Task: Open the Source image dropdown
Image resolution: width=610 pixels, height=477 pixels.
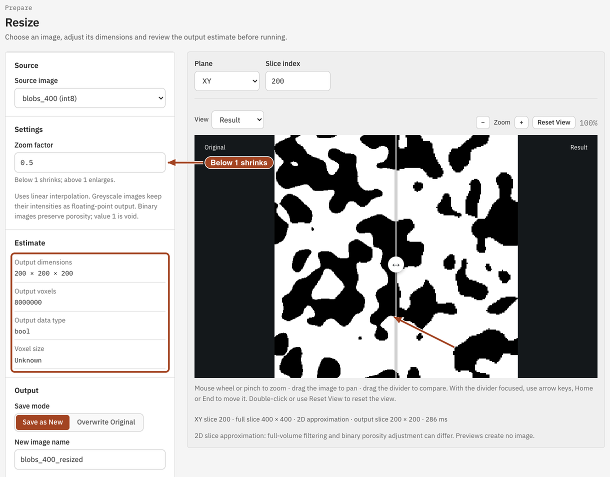Action: click(x=90, y=98)
